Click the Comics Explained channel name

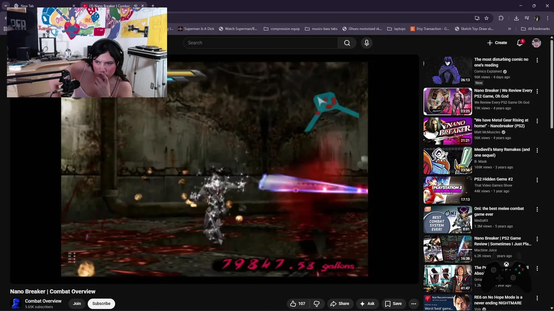click(488, 71)
